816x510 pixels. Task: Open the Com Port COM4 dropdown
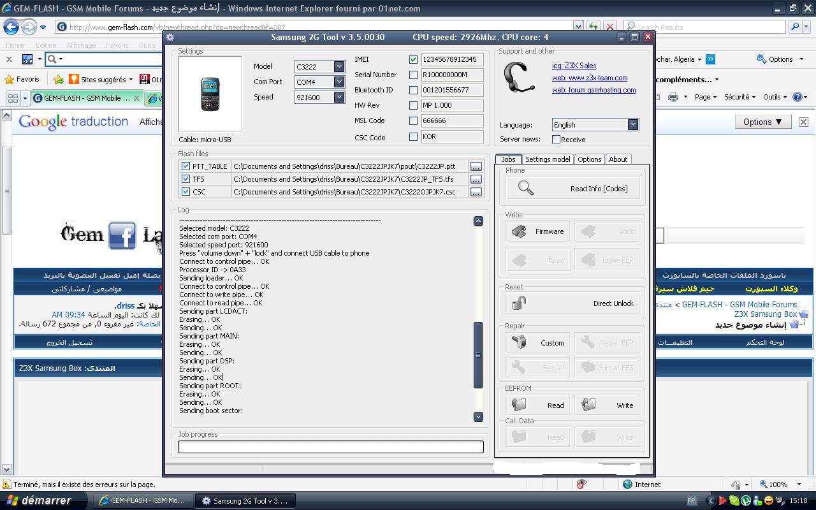(x=339, y=82)
